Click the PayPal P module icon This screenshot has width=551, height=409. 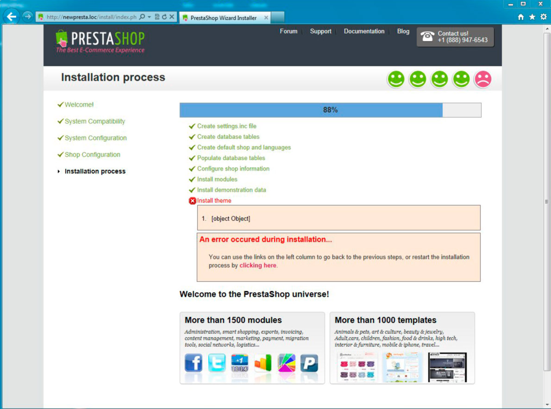[x=309, y=363]
